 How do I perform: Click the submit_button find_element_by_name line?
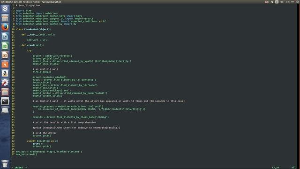[x=70, y=93]
